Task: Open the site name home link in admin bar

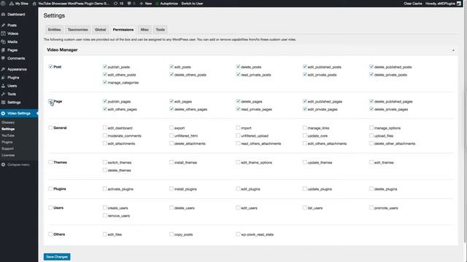Action: (71, 4)
